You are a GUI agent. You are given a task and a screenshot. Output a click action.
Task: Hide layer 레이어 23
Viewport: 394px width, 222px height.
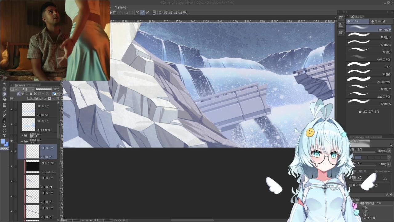(12, 197)
